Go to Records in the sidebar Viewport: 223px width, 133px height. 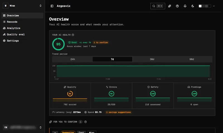coord(22,22)
